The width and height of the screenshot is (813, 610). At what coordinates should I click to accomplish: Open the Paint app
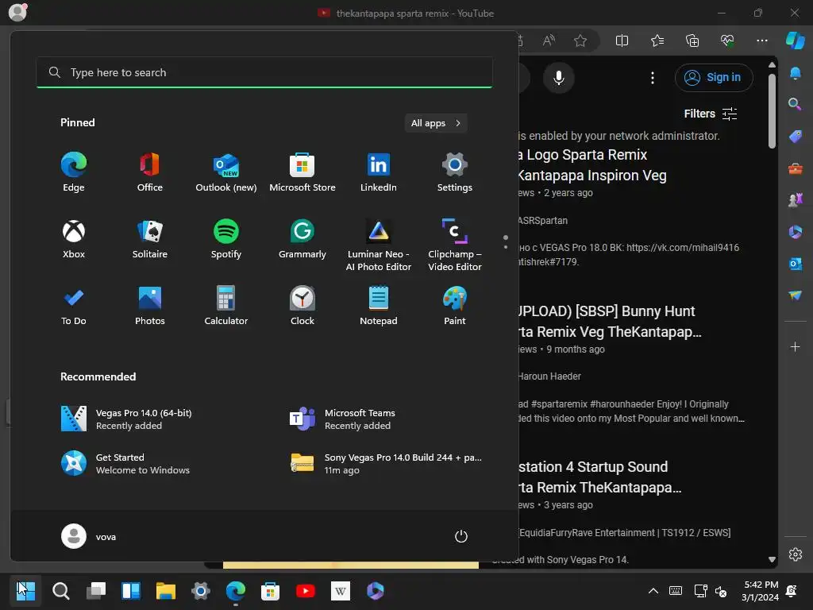point(455,306)
